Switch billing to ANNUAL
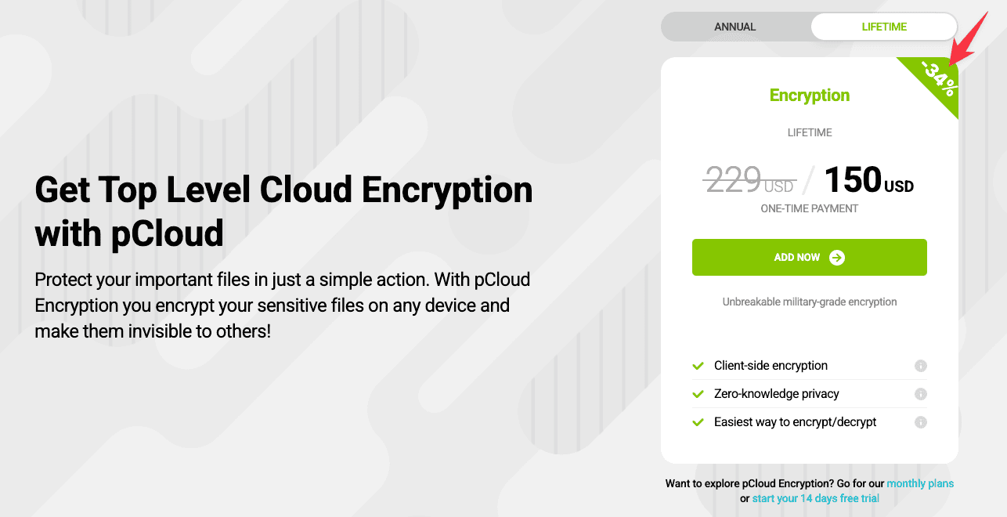 coord(734,26)
